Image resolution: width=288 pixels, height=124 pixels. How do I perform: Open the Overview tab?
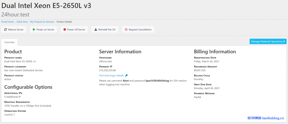(9, 42)
